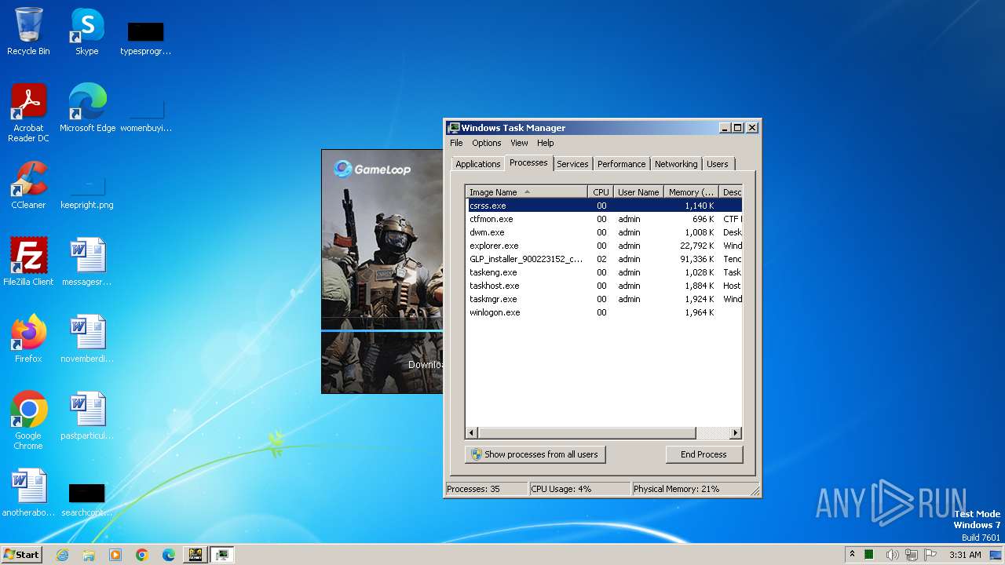Switch to the Processes tab

[528, 162]
